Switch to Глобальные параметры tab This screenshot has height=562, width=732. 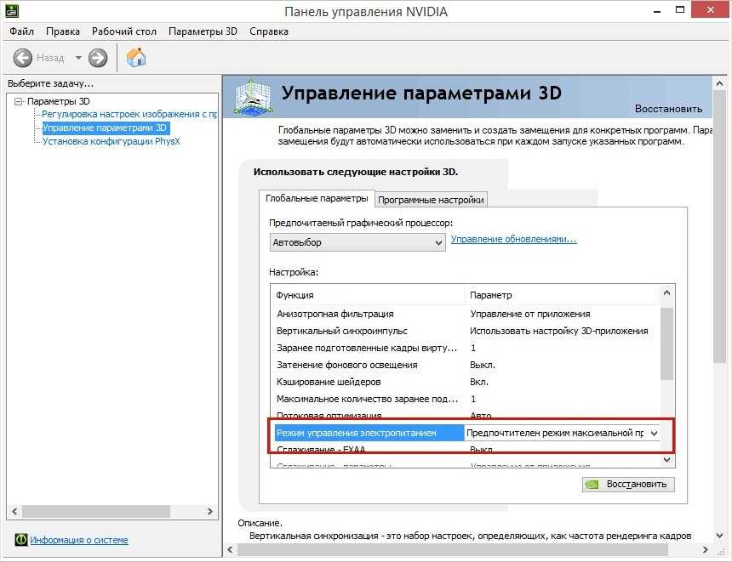317,198
